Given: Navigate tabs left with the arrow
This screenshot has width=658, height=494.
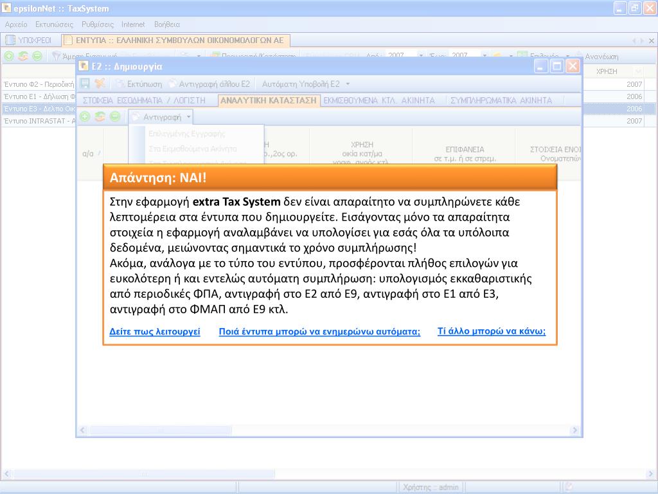Looking at the screenshot, I should pos(634,41).
